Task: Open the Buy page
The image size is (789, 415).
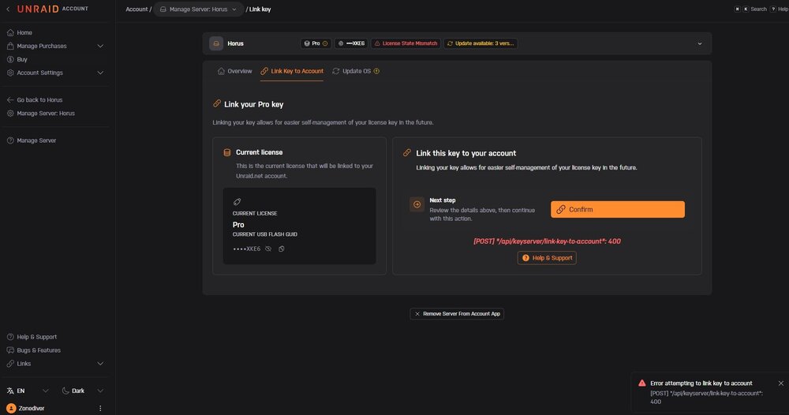Action: 21,59
